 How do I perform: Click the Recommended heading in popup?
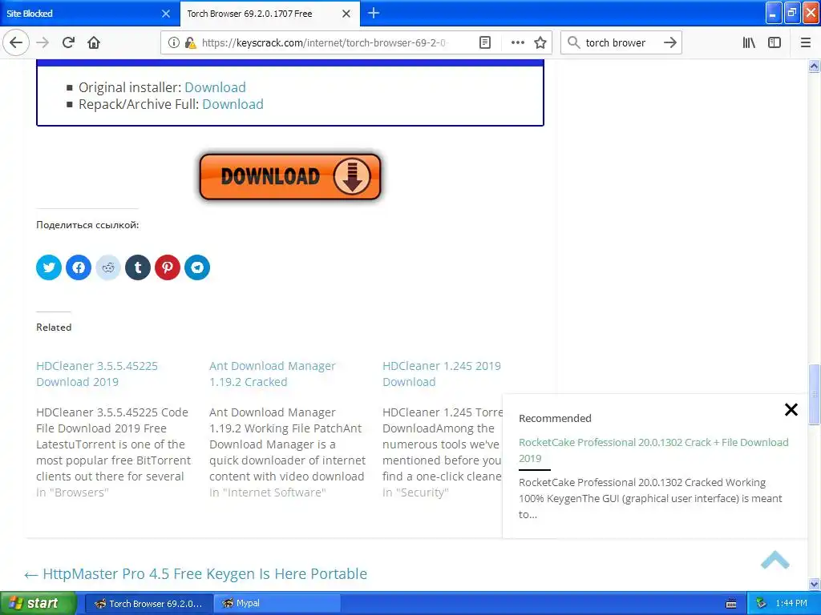(x=555, y=418)
